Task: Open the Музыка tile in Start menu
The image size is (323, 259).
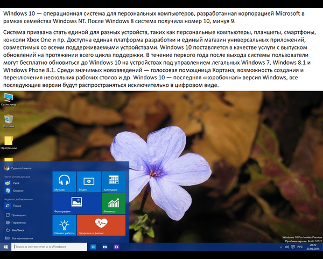Action: click(x=64, y=182)
